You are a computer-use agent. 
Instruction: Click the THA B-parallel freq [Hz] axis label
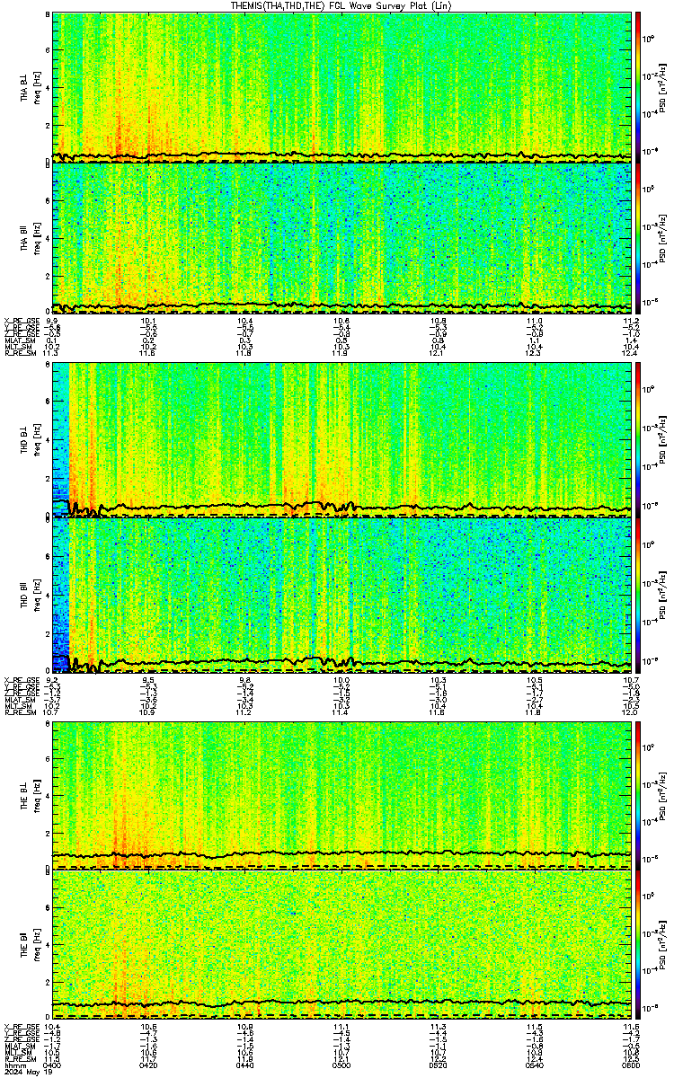pyautogui.click(x=35, y=238)
